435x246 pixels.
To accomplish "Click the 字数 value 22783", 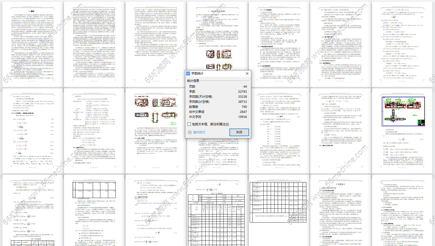I will [242, 92].
